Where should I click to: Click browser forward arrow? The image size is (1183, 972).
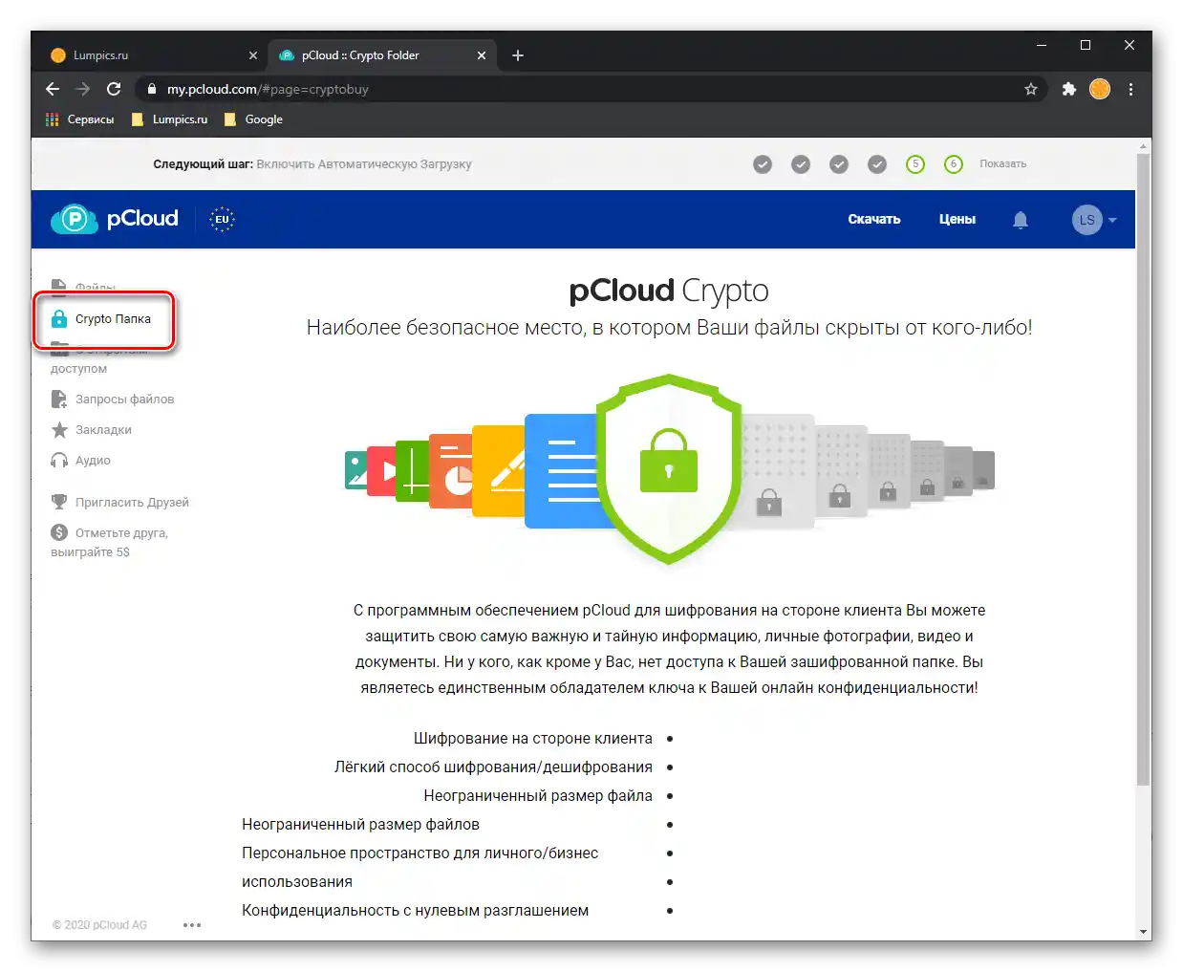[x=83, y=89]
